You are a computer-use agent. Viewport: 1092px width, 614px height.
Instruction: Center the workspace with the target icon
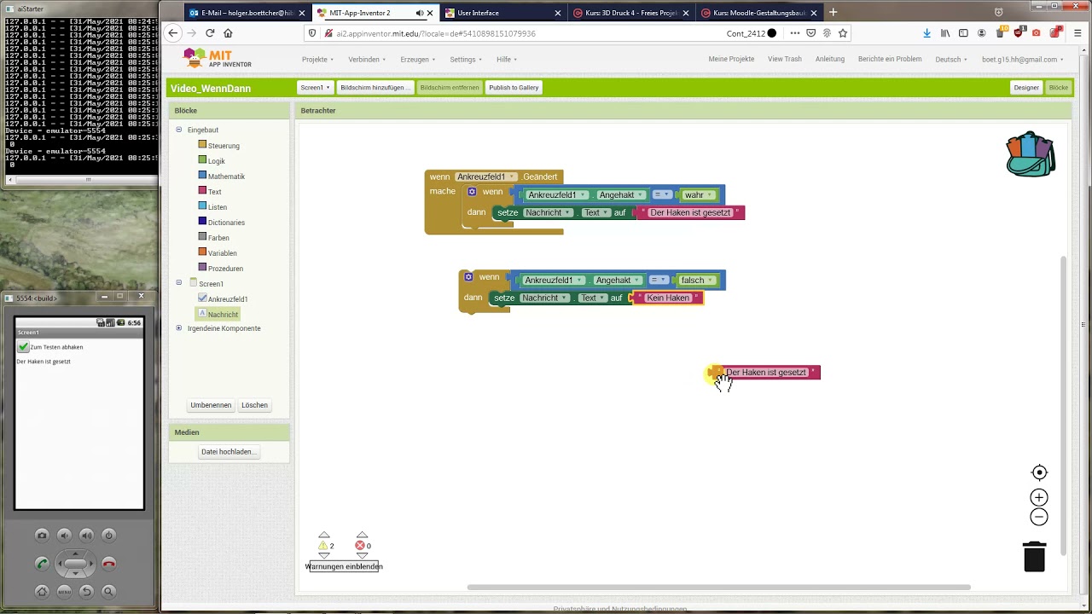point(1039,472)
